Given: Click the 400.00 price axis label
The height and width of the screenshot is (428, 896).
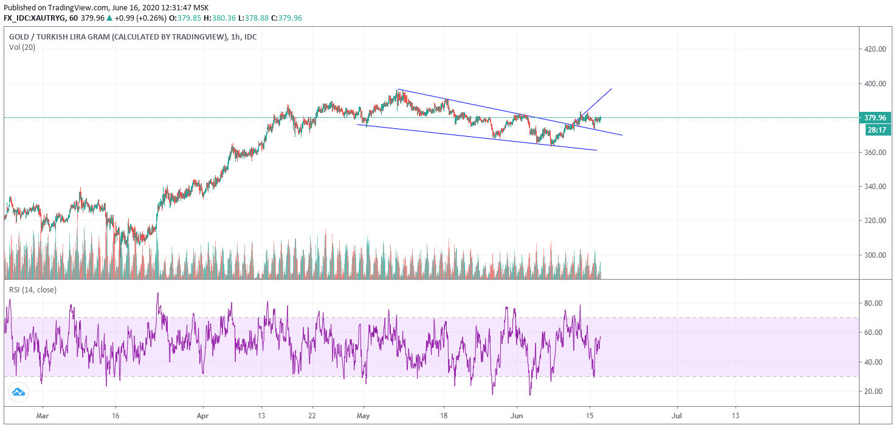Looking at the screenshot, I should 875,84.
